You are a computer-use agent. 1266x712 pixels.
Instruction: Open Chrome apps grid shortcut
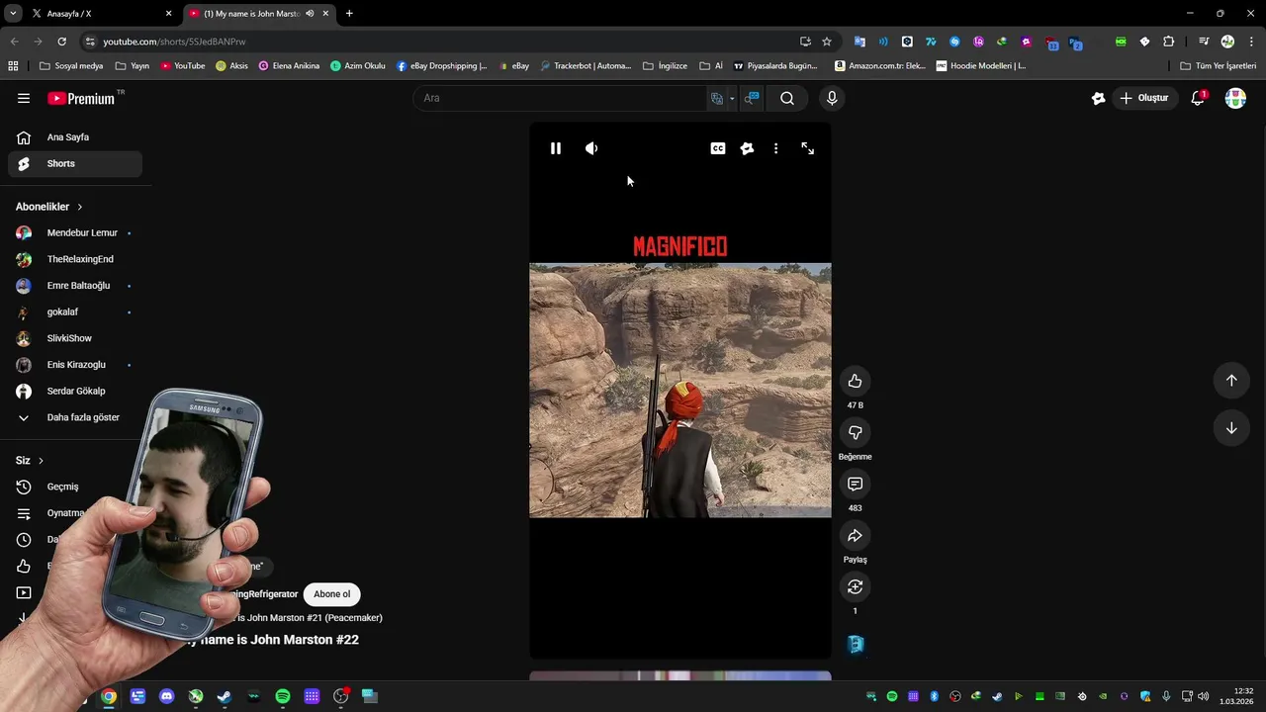click(x=13, y=66)
